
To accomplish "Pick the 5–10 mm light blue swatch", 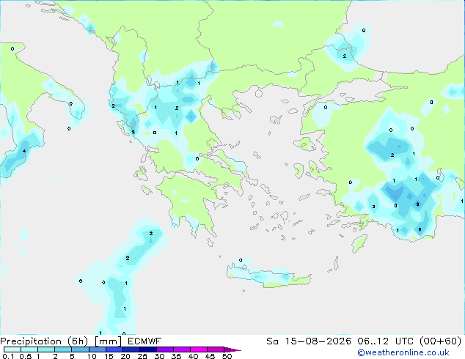I will (80, 349).
